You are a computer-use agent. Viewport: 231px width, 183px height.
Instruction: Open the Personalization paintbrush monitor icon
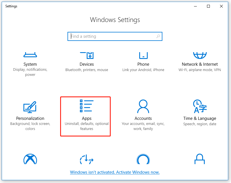coord(30,107)
